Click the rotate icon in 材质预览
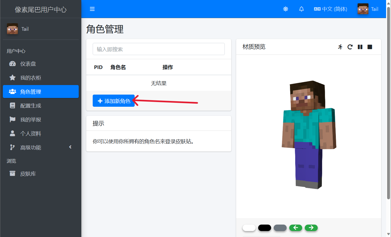 350,47
